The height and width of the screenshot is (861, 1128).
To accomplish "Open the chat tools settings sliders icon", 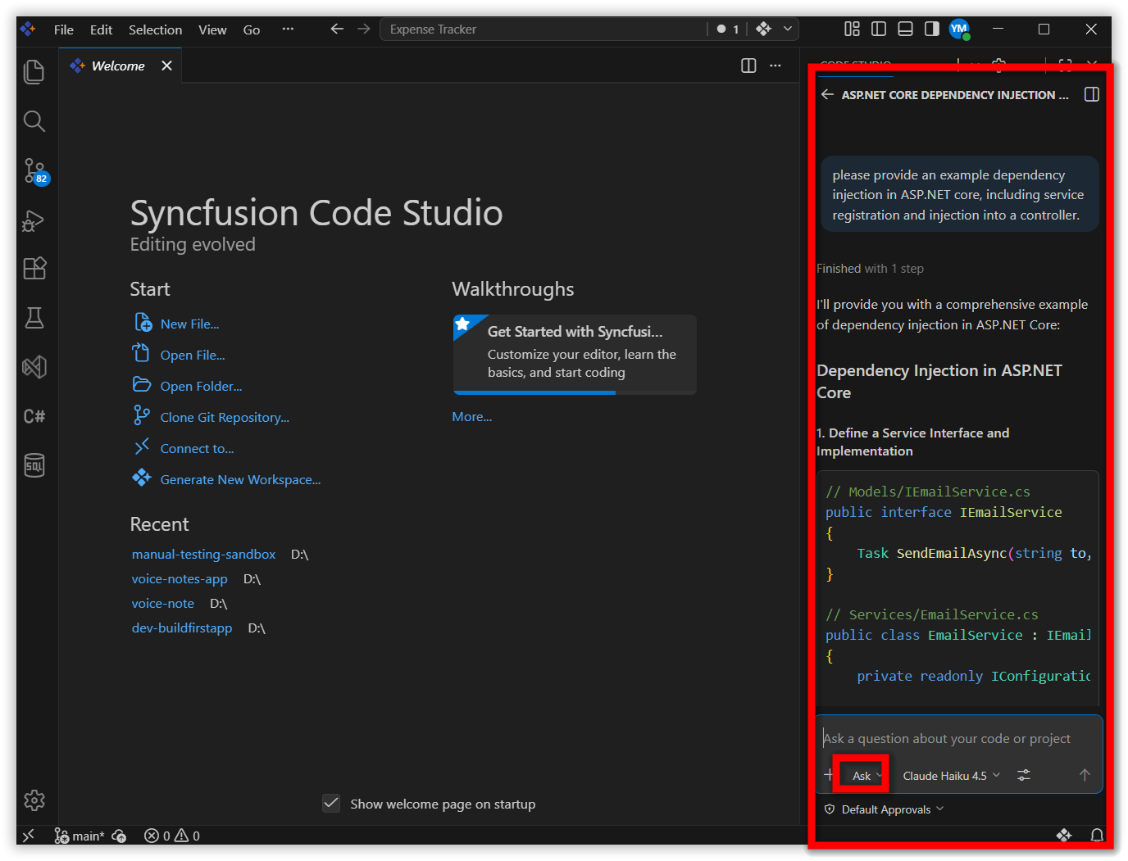I will 1024,775.
